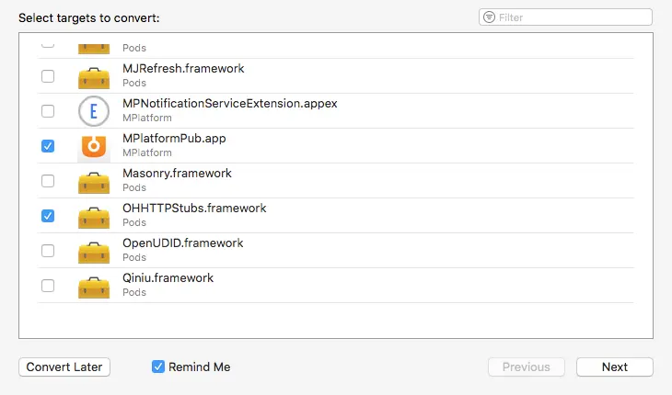Uncheck the MPlatformPub.app target
Screen dimensions: 672x395
coord(48,146)
